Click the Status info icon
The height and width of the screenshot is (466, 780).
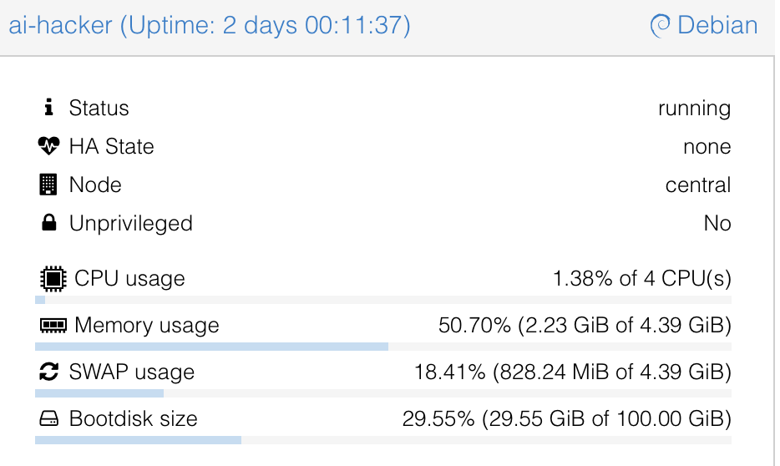(48, 108)
